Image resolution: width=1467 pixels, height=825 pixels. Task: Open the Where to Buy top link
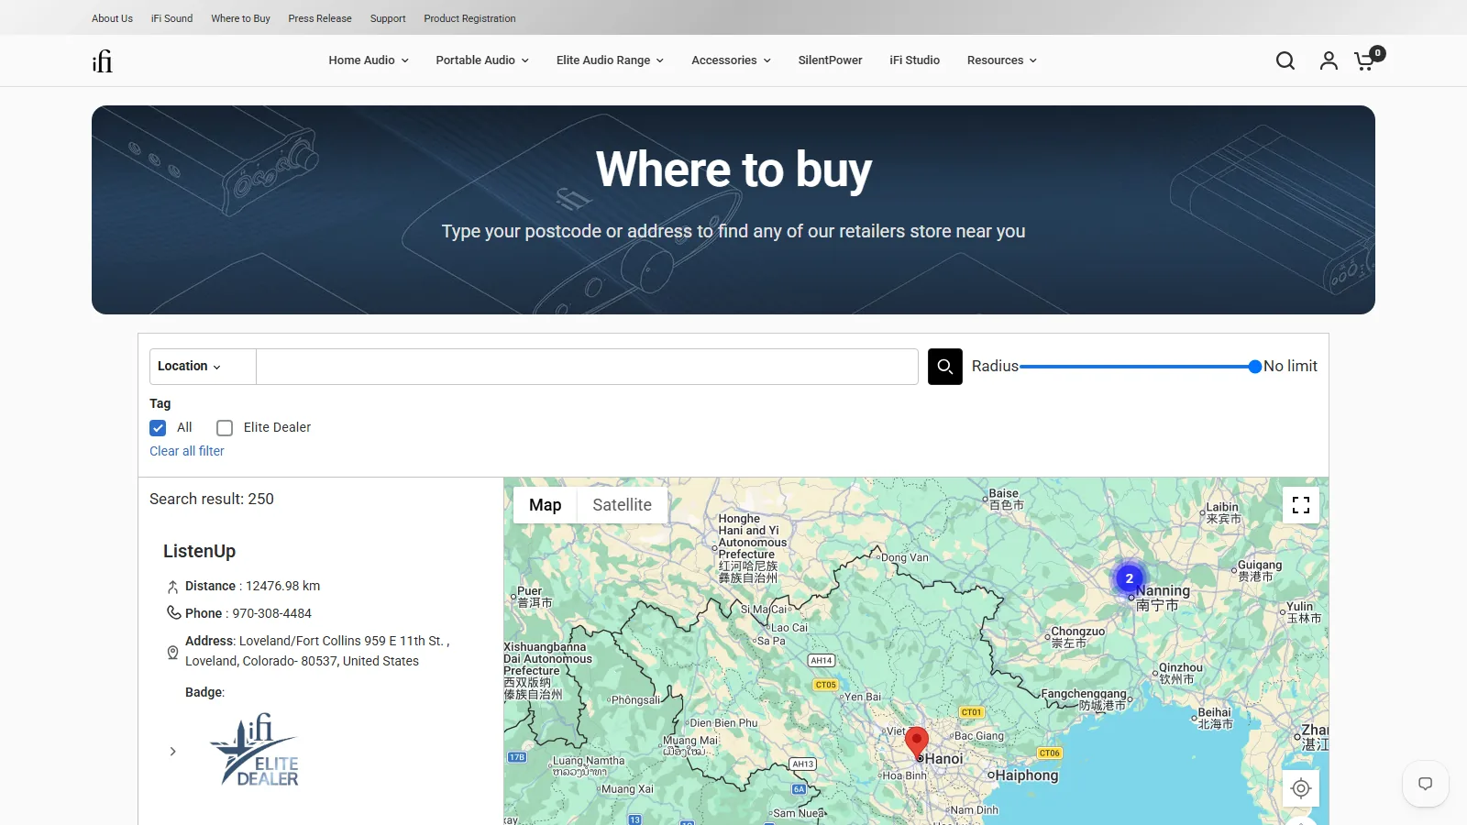240,18
